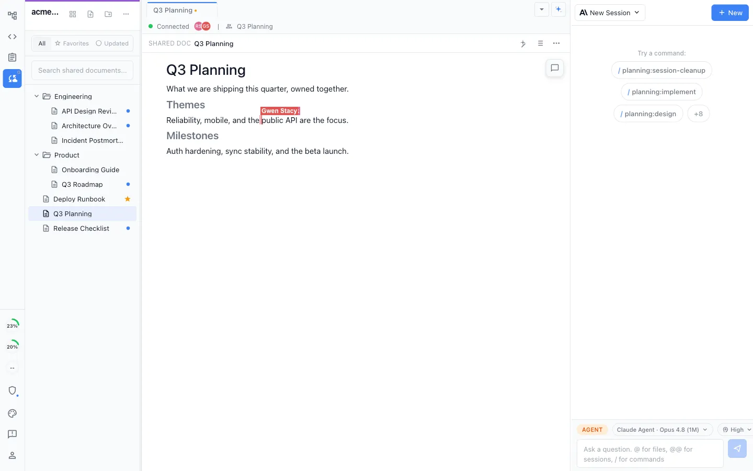This screenshot has width=753, height=471.
Task: Open the workflow graph sidebar icon
Action: point(12,16)
